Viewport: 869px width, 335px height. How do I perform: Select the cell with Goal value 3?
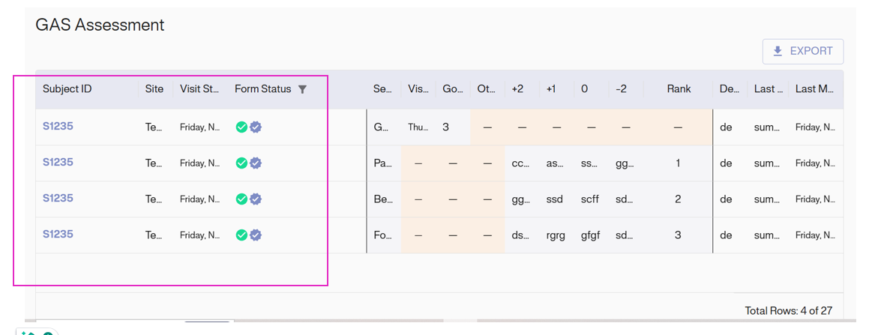click(446, 127)
